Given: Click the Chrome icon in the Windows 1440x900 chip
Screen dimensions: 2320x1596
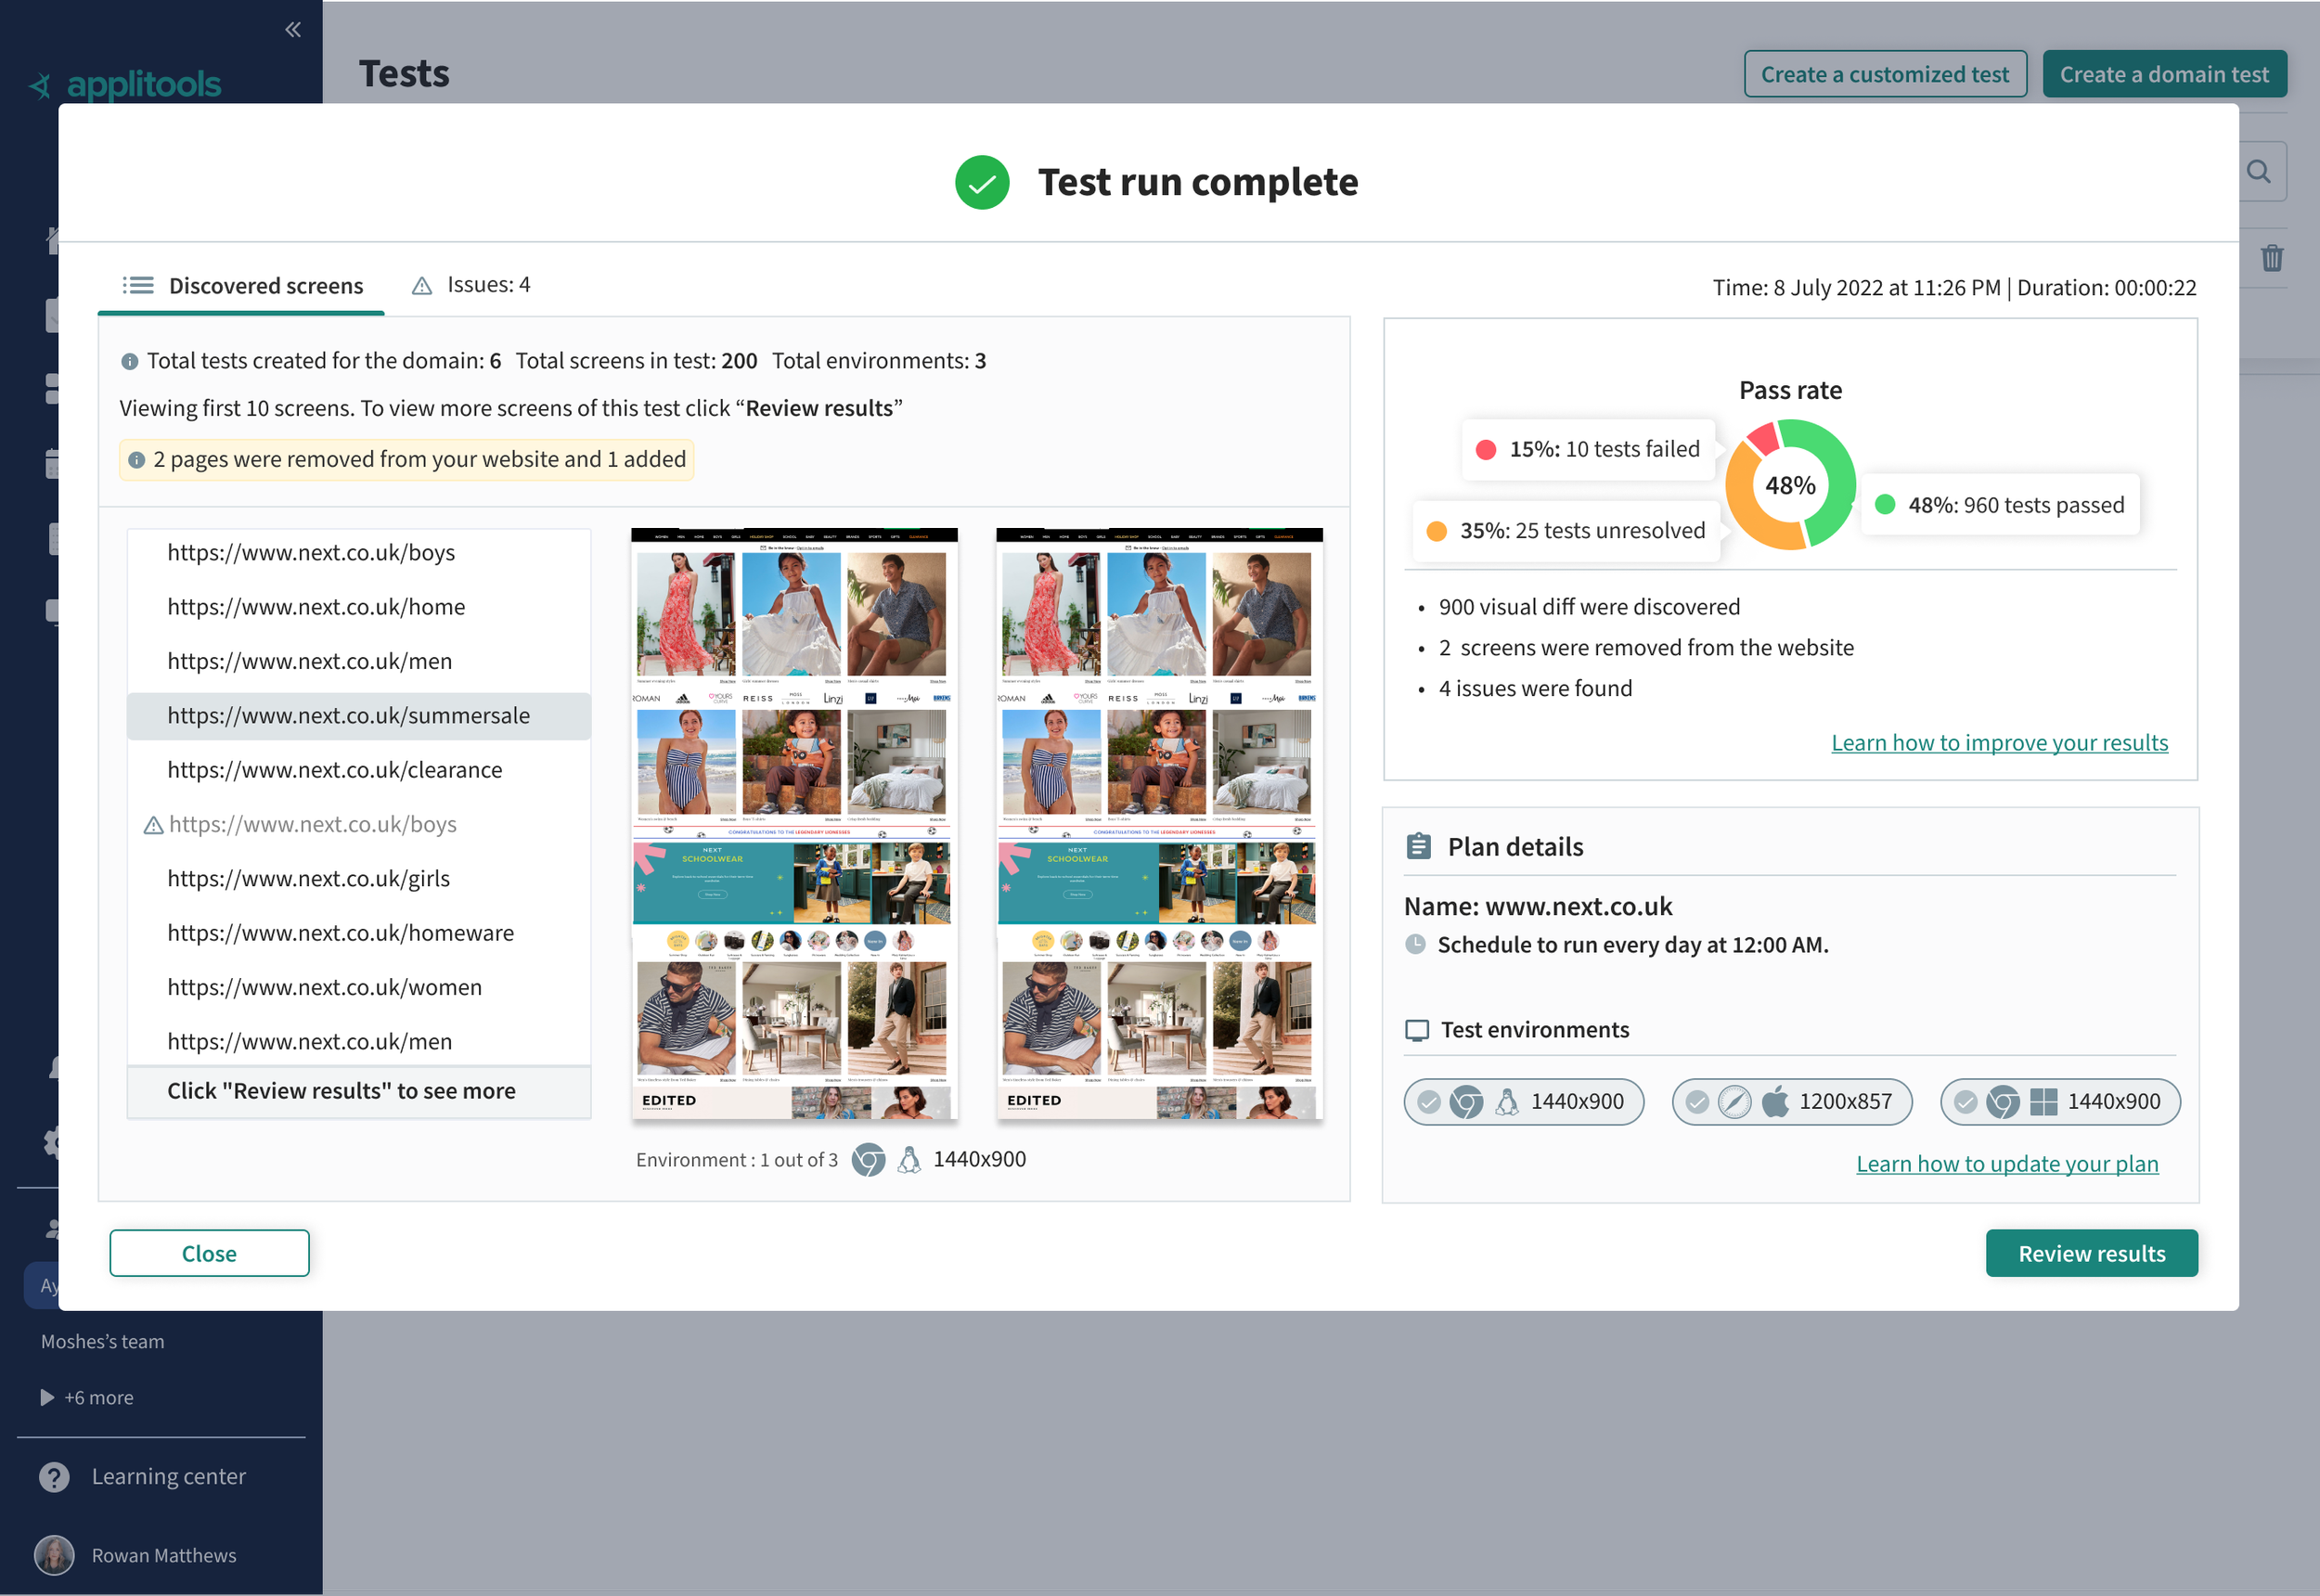Looking at the screenshot, I should tap(2002, 1102).
